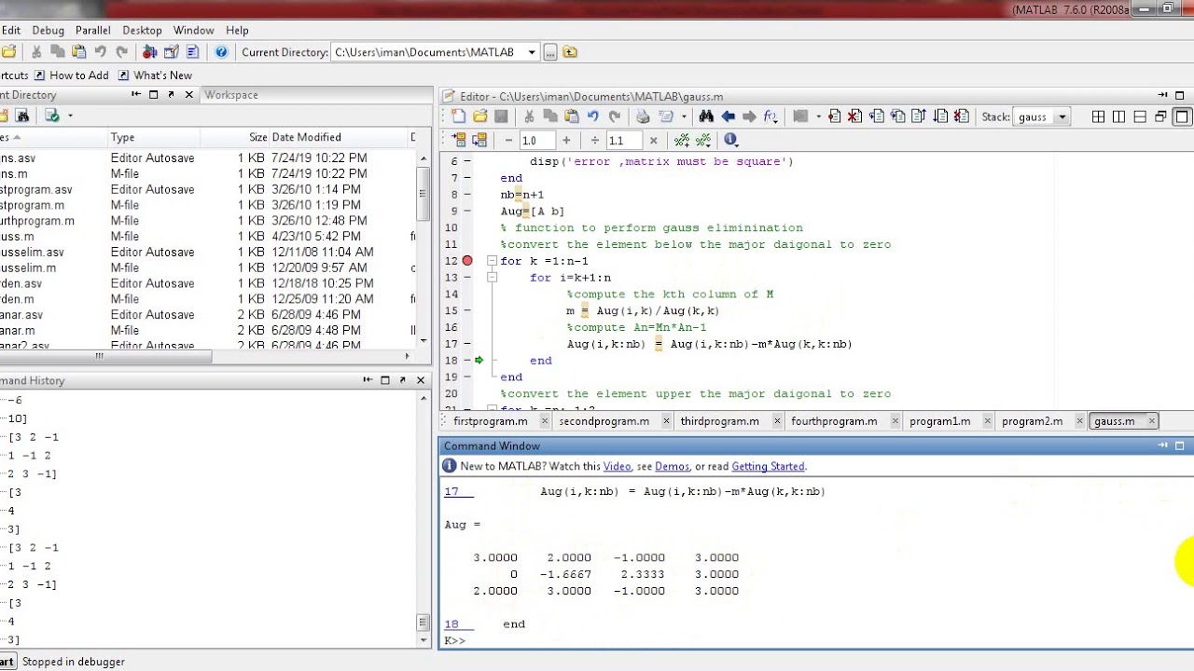Open the Window menu

194,30
